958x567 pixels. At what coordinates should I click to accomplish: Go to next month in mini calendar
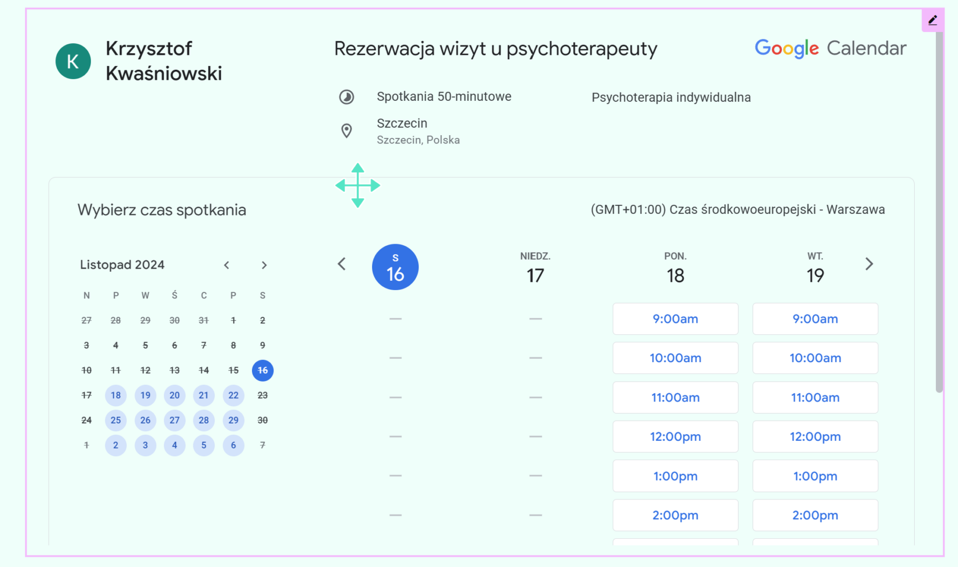[264, 265]
